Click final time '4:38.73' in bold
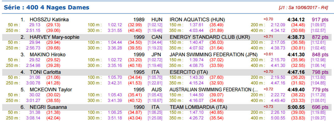 click(296, 37)
